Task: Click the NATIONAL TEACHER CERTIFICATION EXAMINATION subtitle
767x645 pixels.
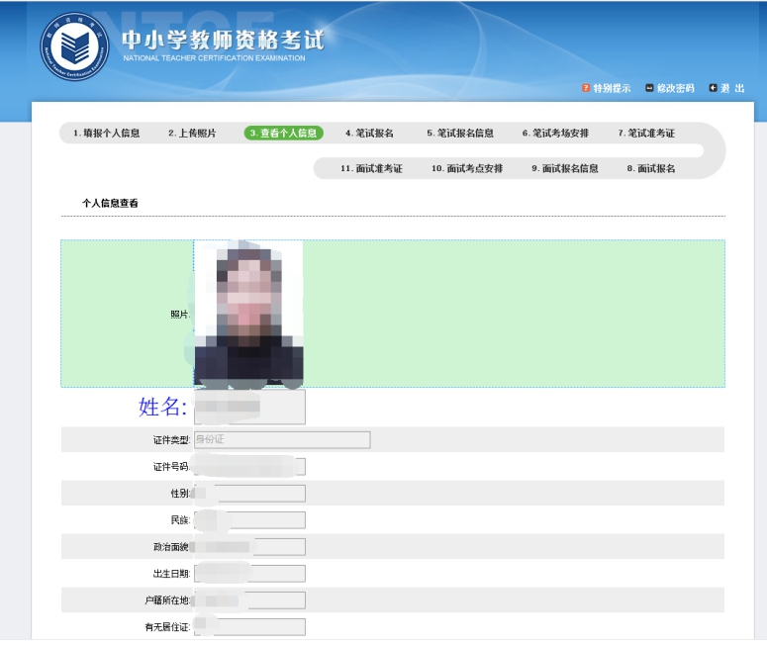Action: [214, 58]
